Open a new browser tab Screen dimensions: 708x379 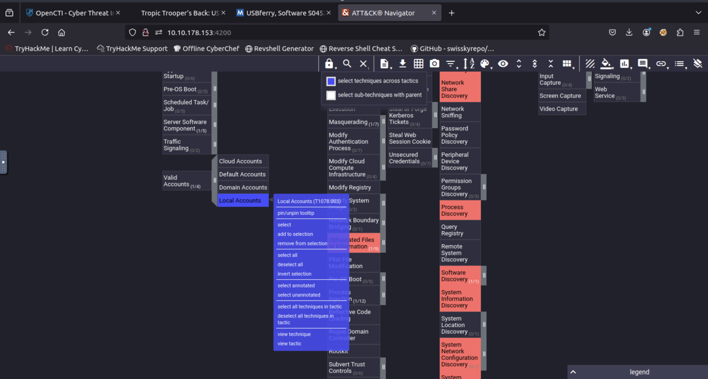click(x=452, y=13)
